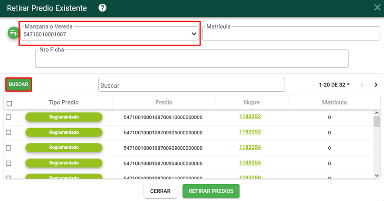Focus the Nro Ficha input field

click(192, 59)
